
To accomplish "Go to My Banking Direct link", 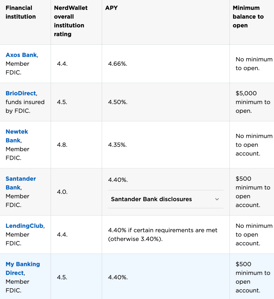I will click(x=22, y=268).
